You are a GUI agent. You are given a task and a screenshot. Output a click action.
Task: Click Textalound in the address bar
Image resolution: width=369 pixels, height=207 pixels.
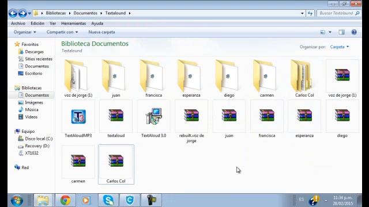click(115, 13)
